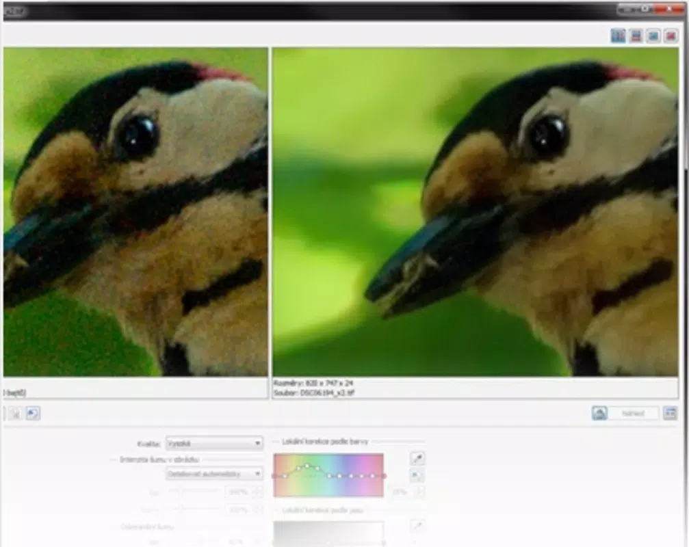Click inside the rainbow color correction curve
The width and height of the screenshot is (689, 547).
point(328,475)
